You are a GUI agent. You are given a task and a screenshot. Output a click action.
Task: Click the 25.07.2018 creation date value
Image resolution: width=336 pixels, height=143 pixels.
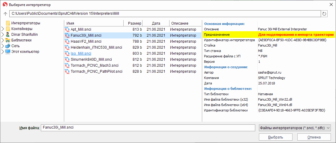(x=266, y=83)
